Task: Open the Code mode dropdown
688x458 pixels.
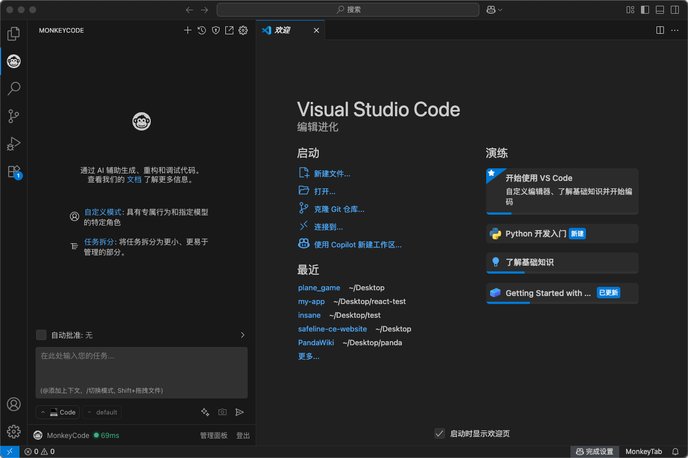Action: (58, 412)
